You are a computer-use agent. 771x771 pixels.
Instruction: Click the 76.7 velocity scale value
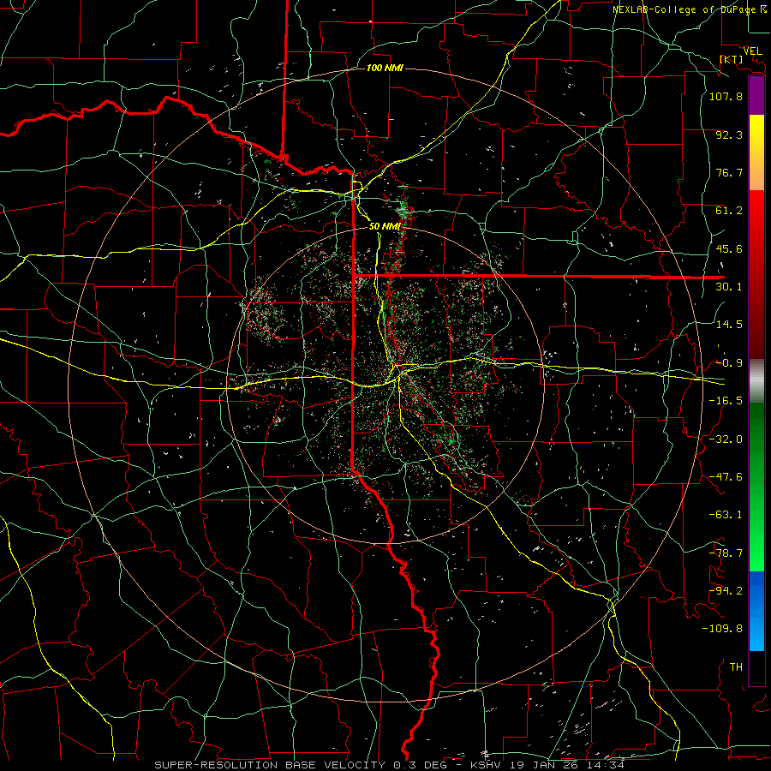(x=729, y=172)
